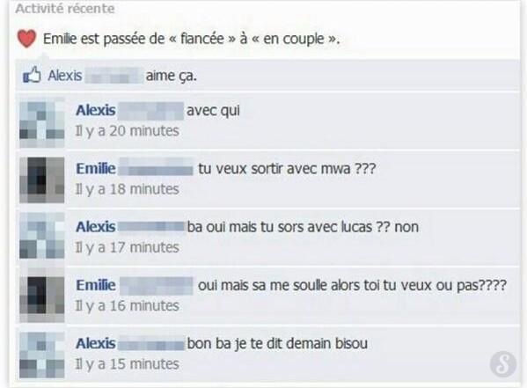Open Alexis's avatar on the 'avec qui' comment
527x388 pixels.
coord(42,122)
